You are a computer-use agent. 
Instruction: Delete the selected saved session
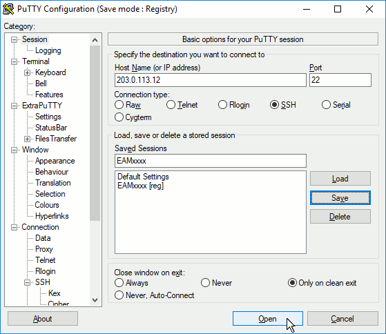pos(340,217)
